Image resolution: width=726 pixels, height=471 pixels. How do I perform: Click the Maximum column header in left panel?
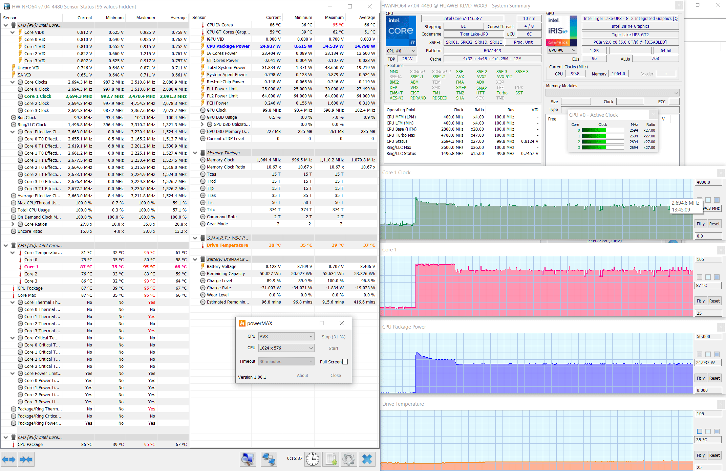pyautogui.click(x=146, y=18)
